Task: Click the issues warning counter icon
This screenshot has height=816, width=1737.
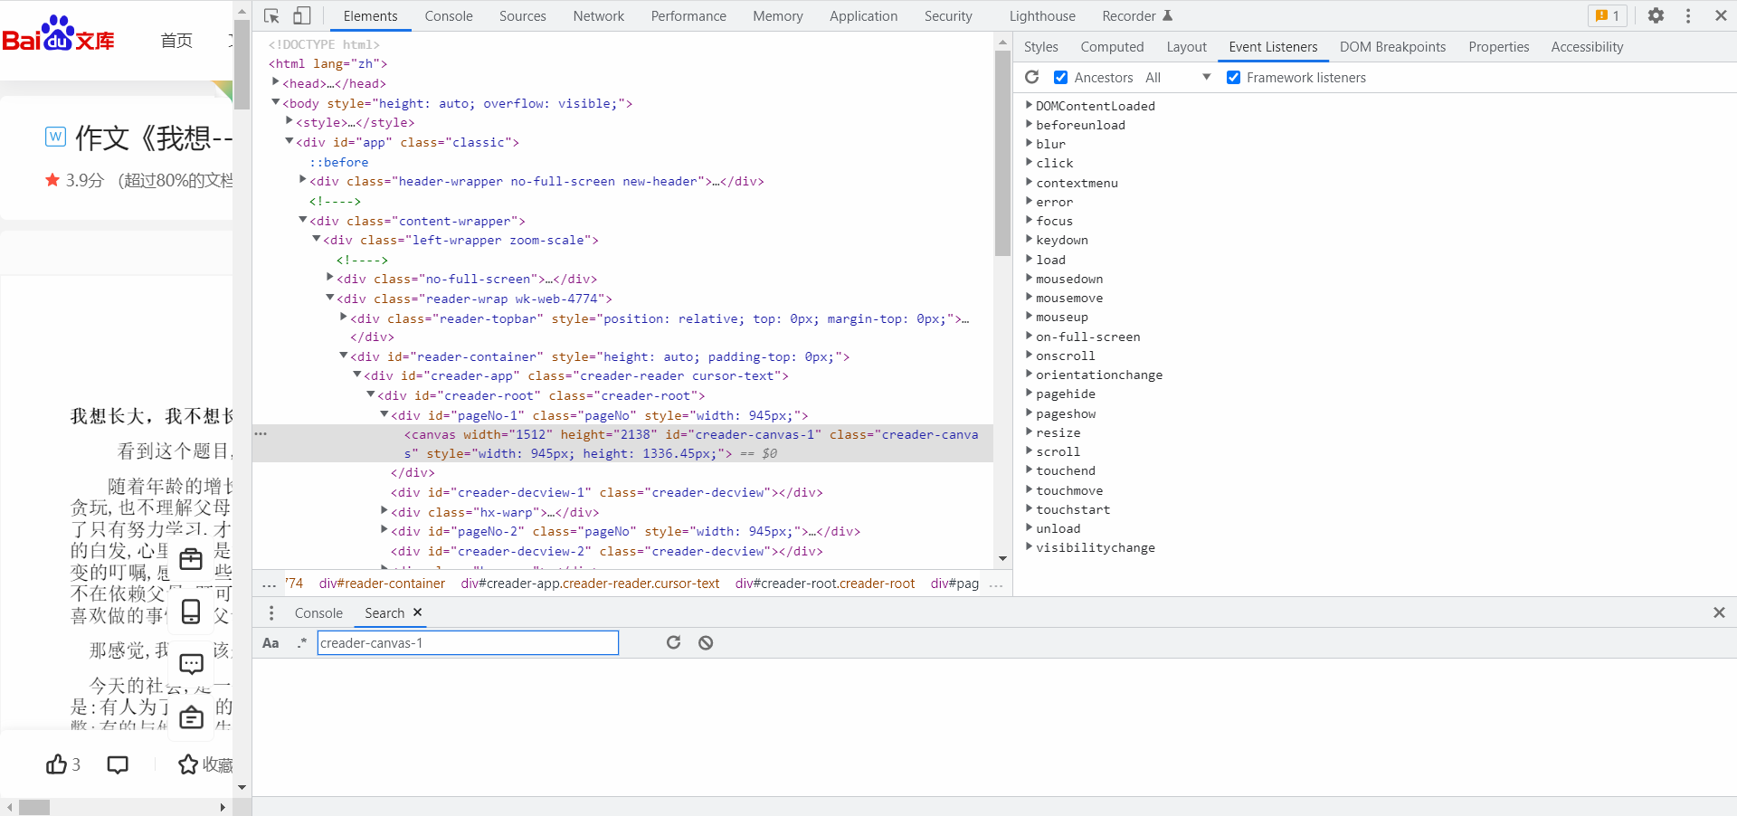Action: coord(1607,15)
